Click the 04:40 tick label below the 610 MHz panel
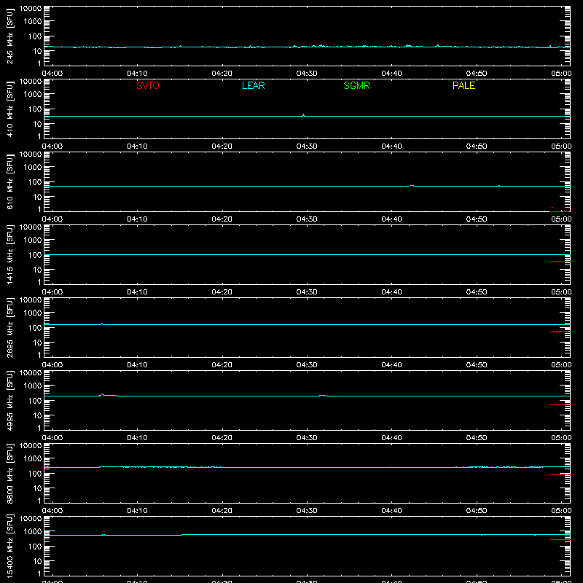This screenshot has width=583, height=583. [x=391, y=219]
